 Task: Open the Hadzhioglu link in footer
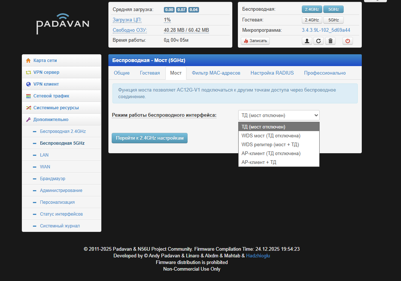[258, 256]
